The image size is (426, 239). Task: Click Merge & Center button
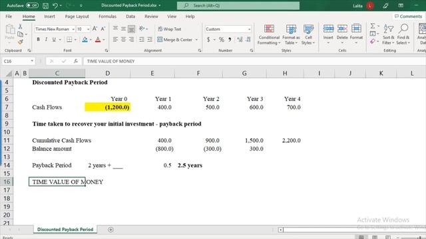tap(174, 40)
